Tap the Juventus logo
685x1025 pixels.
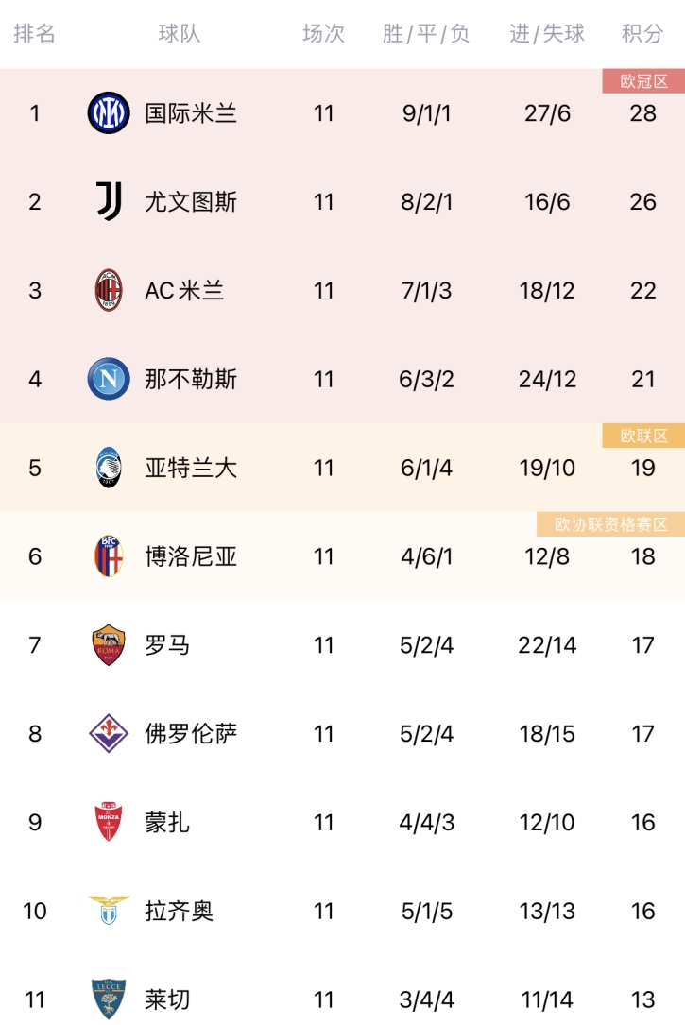(x=109, y=201)
